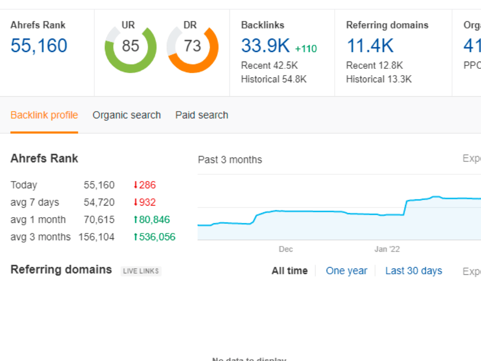
Task: Click the DR gauge showing 73
Action: (192, 47)
